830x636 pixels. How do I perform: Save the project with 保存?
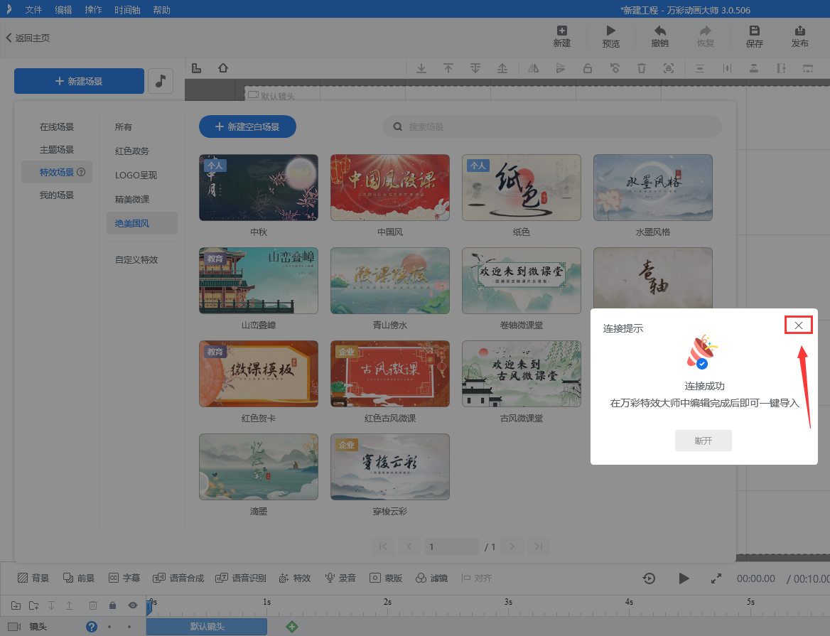tap(754, 36)
